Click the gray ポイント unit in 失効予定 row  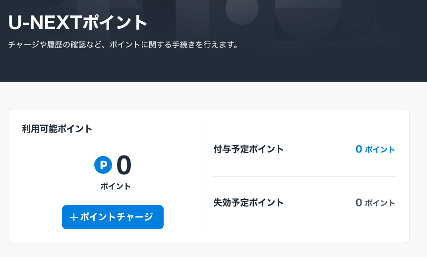click(380, 203)
